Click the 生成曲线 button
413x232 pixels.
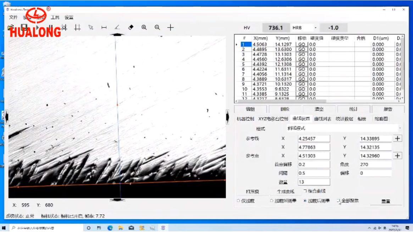coord(285,192)
